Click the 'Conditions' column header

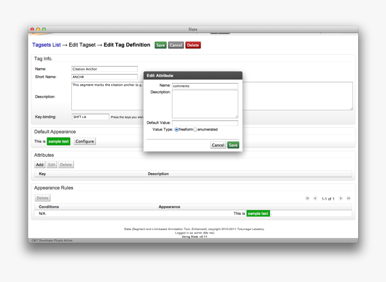pyautogui.click(x=49, y=207)
